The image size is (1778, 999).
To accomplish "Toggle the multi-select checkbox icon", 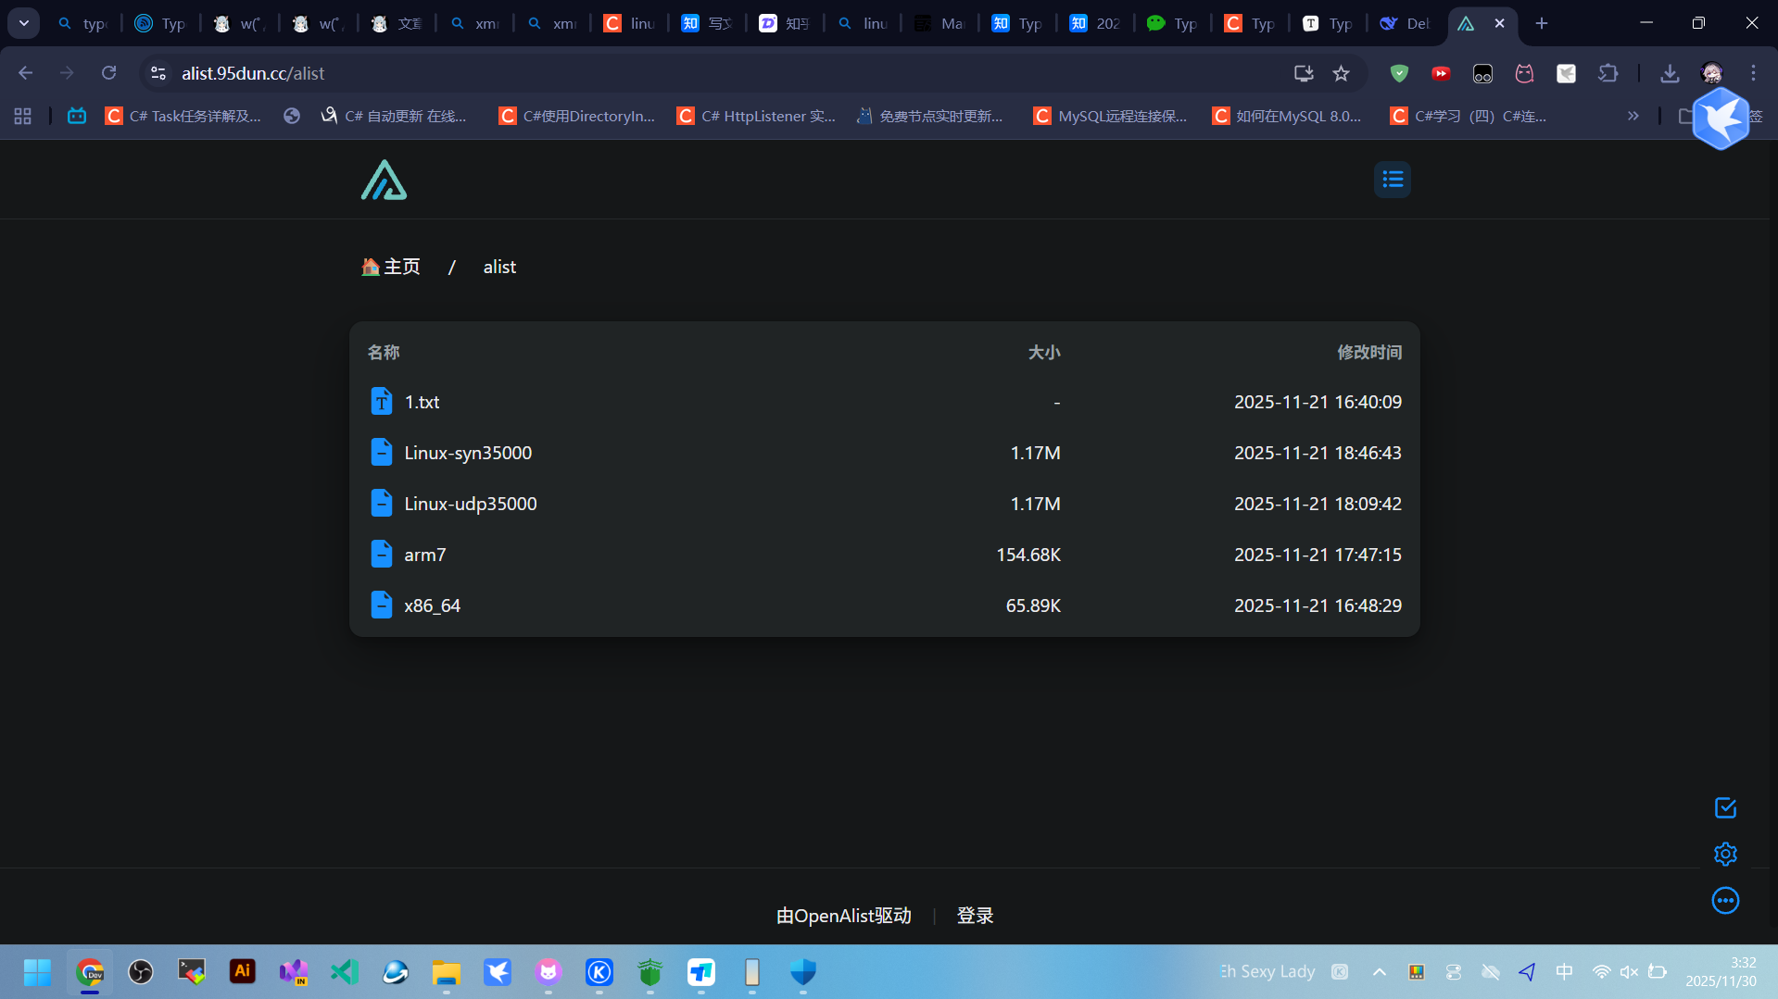I will click(x=1724, y=808).
